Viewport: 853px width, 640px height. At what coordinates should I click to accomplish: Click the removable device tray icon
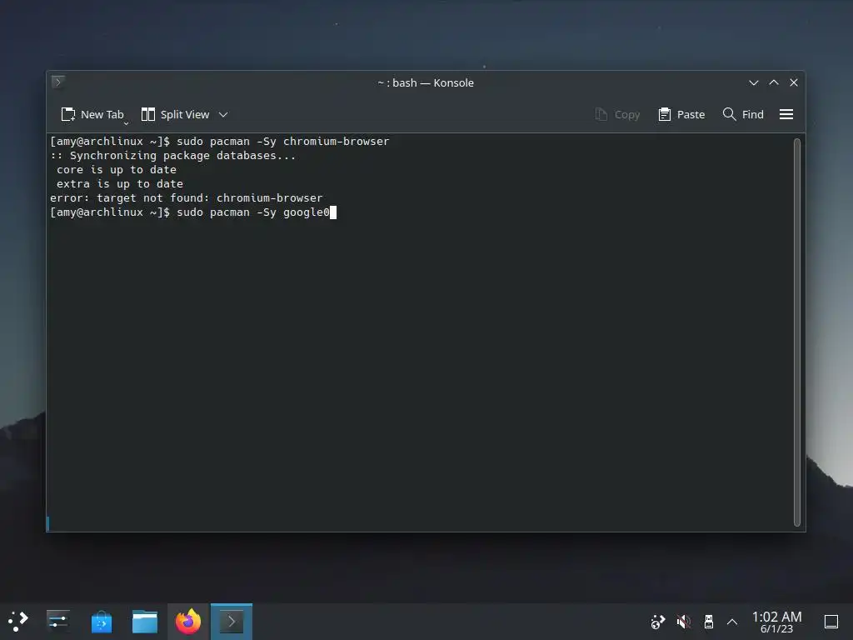pos(708,622)
